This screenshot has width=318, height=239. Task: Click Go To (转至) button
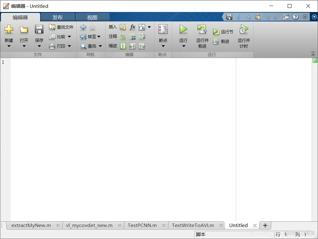(x=88, y=37)
